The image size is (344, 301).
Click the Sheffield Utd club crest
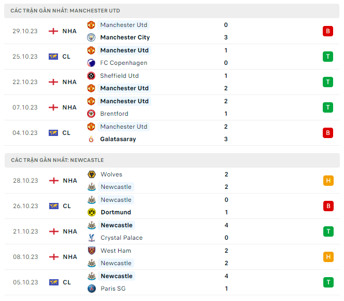tap(91, 76)
